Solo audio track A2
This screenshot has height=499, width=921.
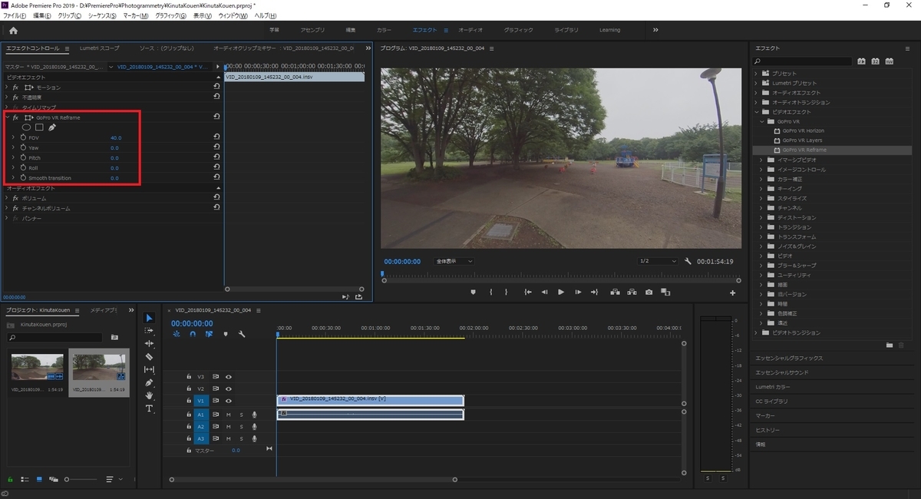click(240, 426)
